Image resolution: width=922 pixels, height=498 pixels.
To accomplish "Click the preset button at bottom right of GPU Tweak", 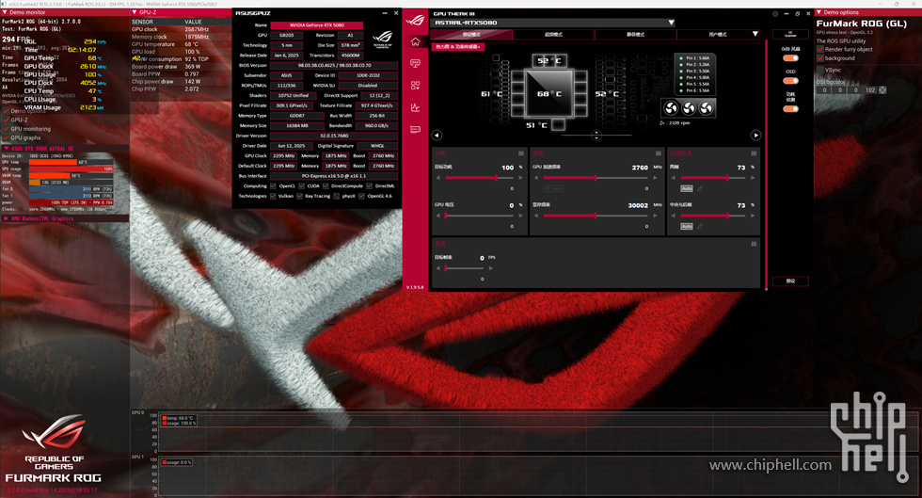I will [x=790, y=281].
